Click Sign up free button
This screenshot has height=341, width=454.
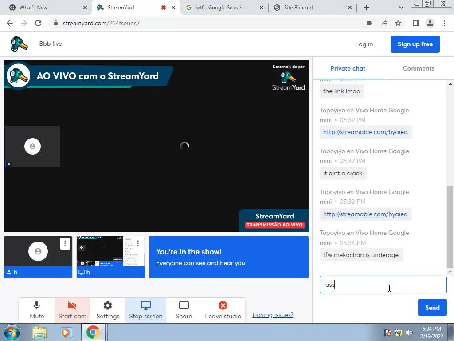(415, 44)
